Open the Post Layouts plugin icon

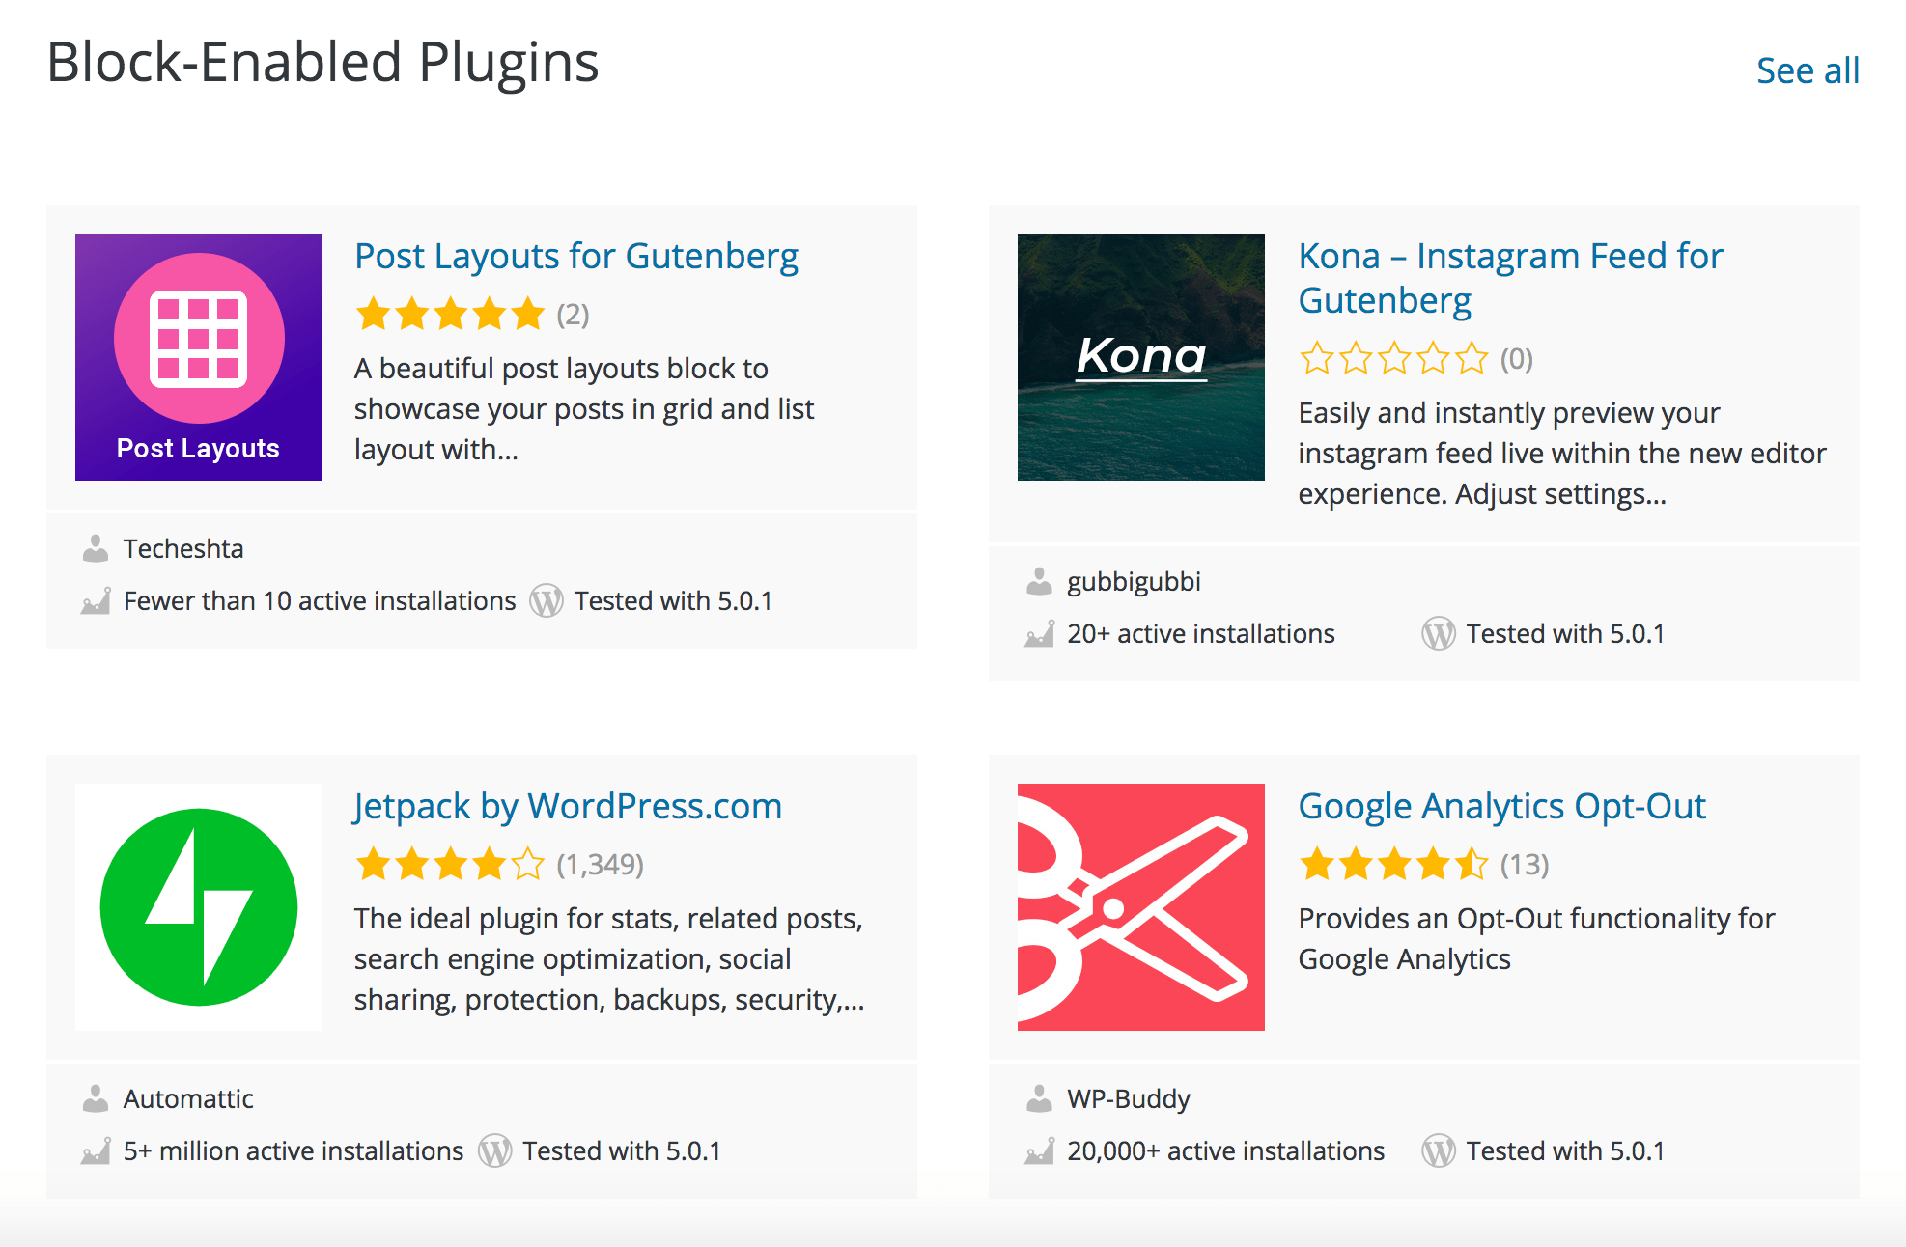point(199,357)
